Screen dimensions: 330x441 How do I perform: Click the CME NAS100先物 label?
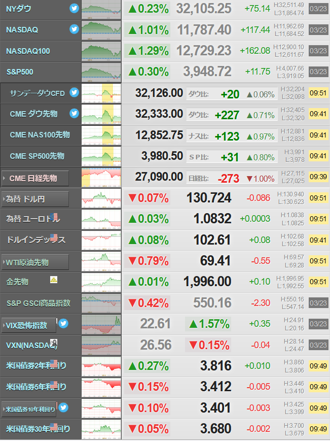tap(40, 135)
